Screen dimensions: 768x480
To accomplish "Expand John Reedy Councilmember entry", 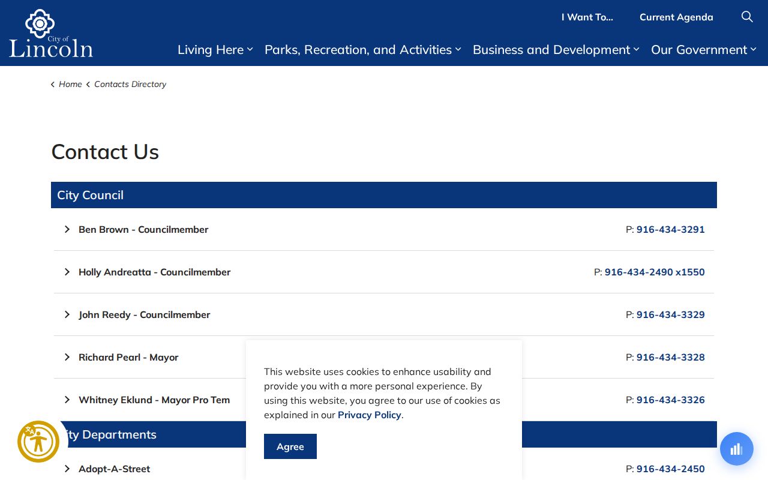I will pos(384,314).
